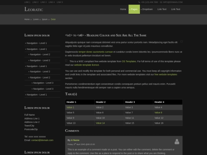Click the Header 4 table column
The image size is (207, 155).
pyautogui.click(x=168, y=102)
